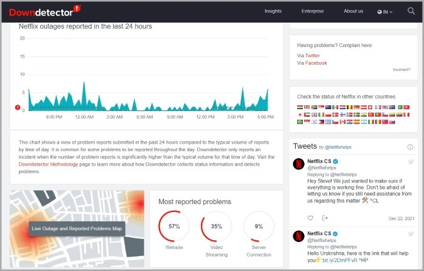Open the Insights menu
This screenshot has height=271, width=424.
coord(273,11)
